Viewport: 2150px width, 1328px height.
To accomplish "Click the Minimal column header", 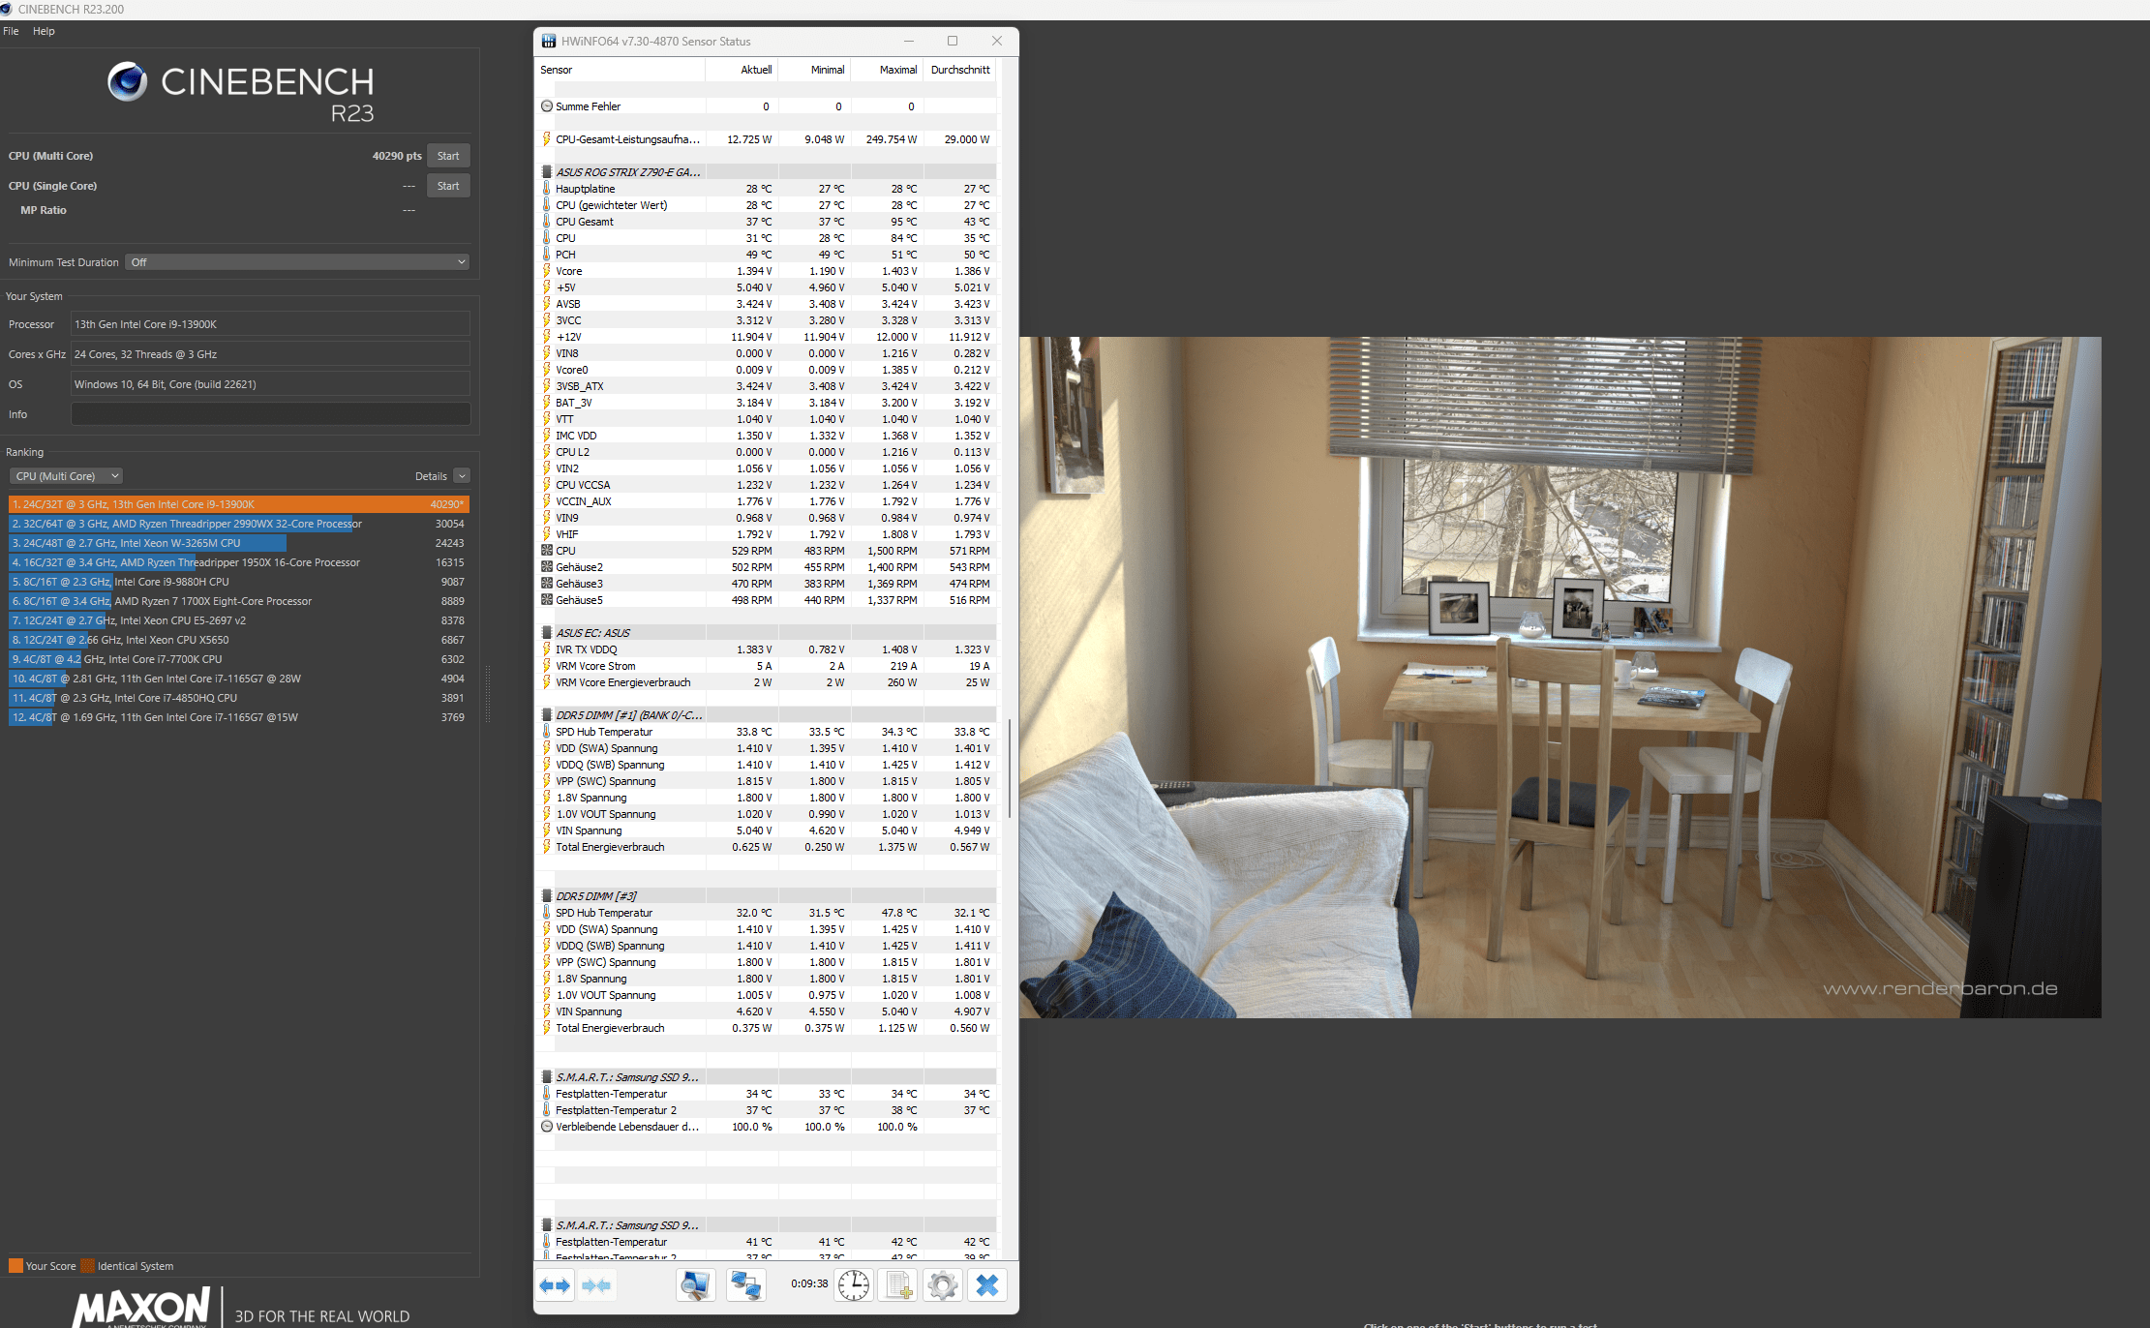I will point(814,70).
